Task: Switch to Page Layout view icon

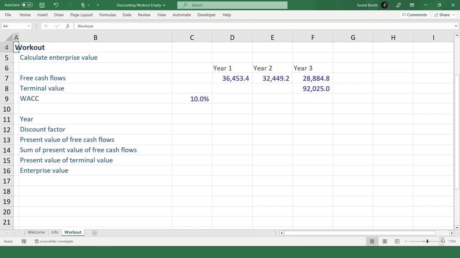Action: click(385, 242)
